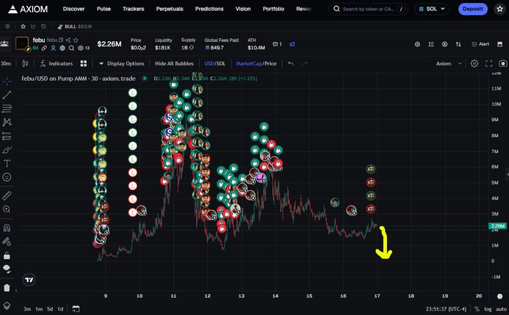
Task: Change candlestick chart type
Action: click(x=25, y=64)
